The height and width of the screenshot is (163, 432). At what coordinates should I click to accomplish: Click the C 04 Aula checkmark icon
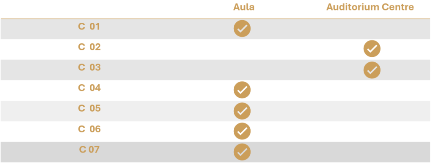coord(242,90)
